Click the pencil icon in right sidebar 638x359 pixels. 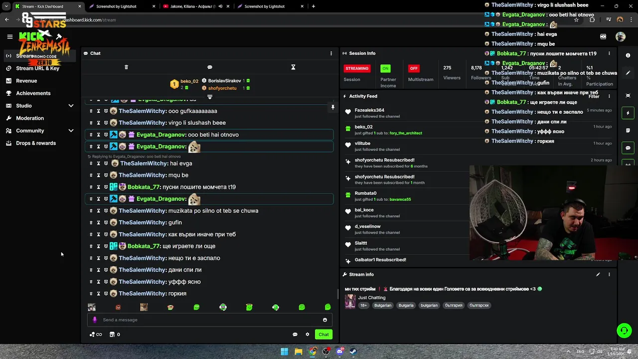click(x=628, y=73)
